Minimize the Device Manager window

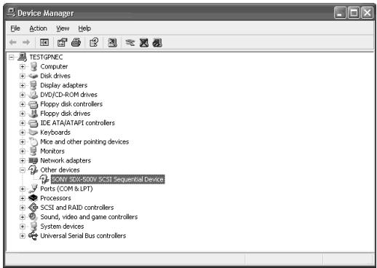[340, 12]
